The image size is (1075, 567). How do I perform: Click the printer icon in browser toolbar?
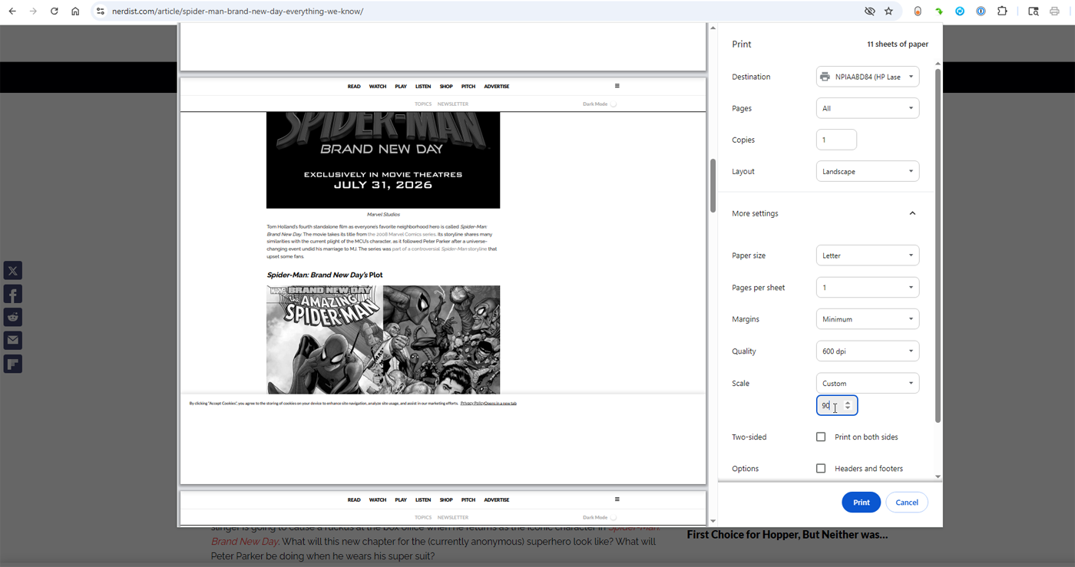(x=1054, y=12)
